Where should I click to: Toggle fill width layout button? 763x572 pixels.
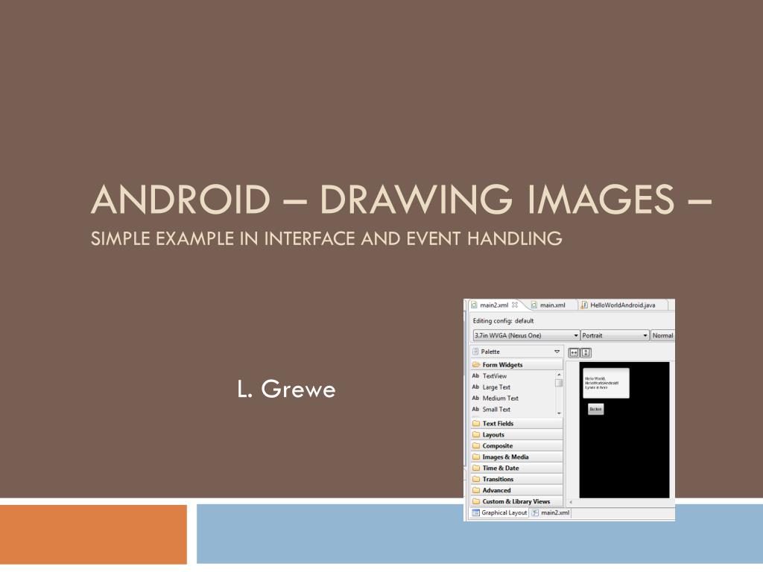click(574, 352)
